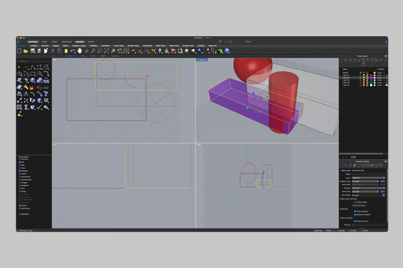
Task: Toggle the SmartTrack button
Action: coord(67,41)
